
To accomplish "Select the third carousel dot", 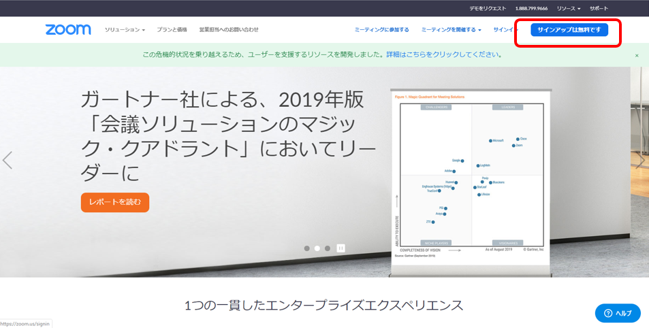I will 328,248.
